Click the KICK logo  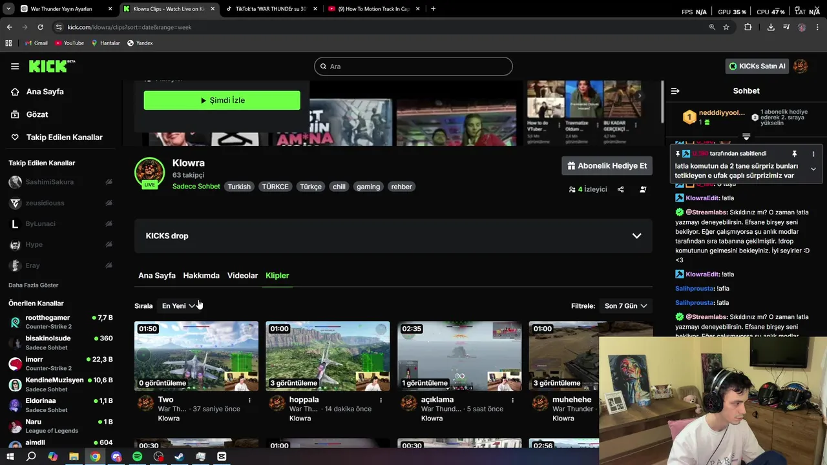[x=52, y=66]
